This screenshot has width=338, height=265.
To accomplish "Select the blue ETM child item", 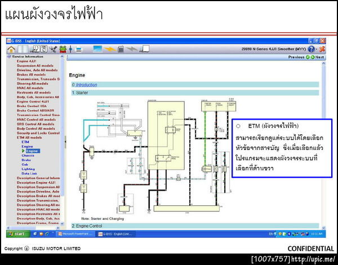I will (25, 142).
